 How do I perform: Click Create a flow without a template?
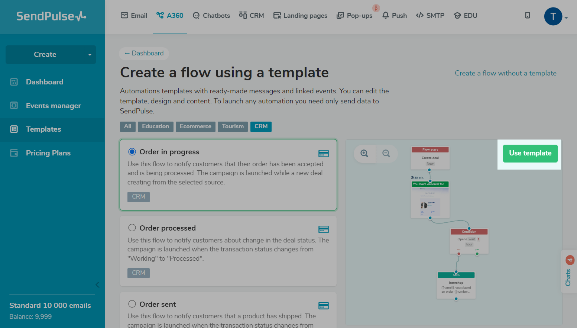506,73
